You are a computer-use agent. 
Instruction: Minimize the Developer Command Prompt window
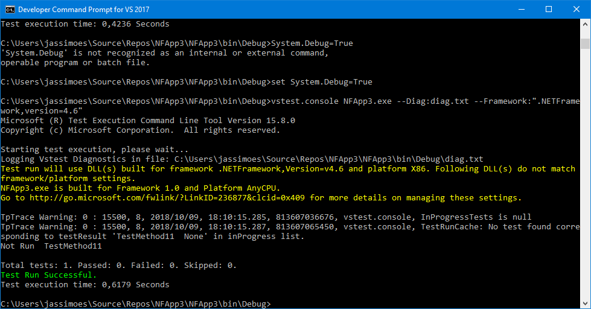pos(522,10)
